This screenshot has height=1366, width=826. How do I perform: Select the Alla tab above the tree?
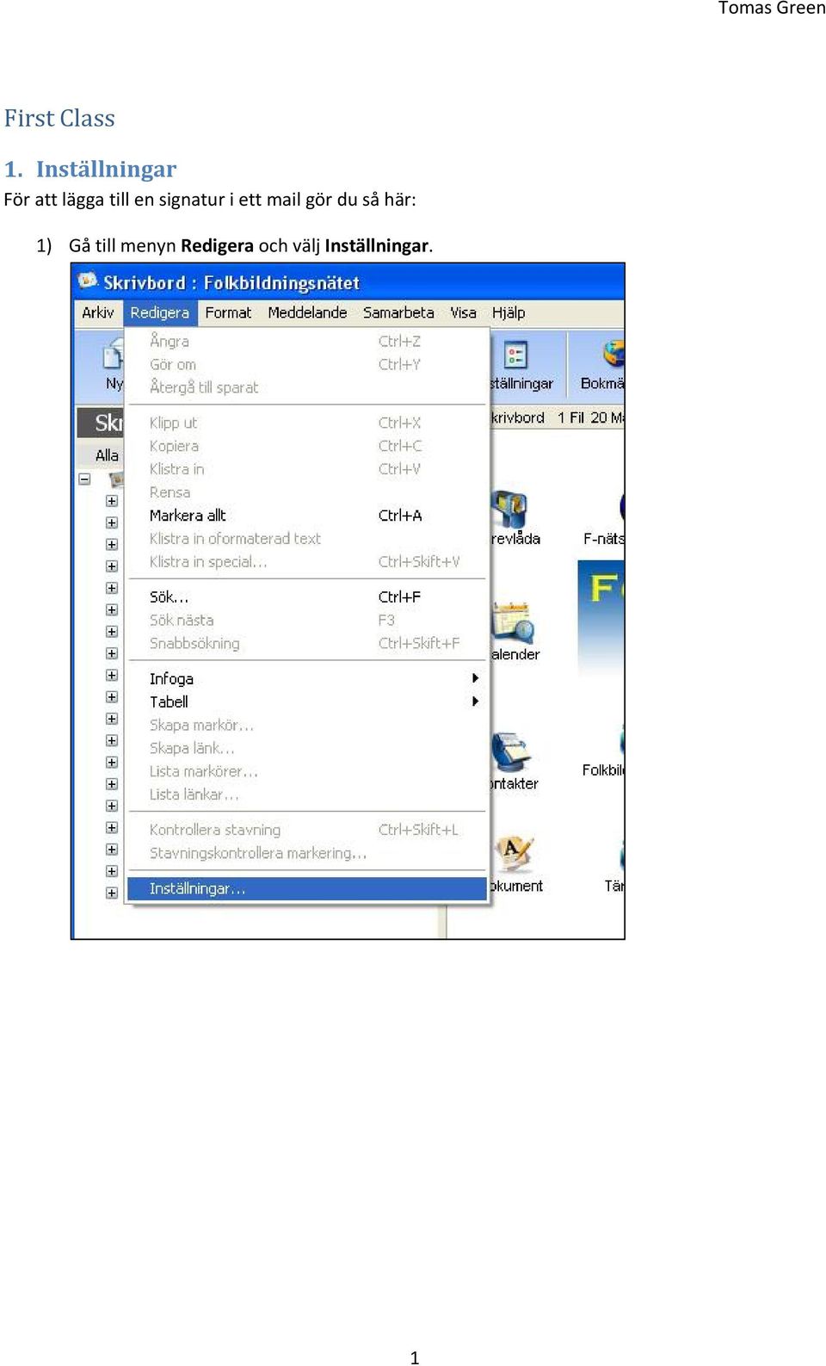[107, 455]
